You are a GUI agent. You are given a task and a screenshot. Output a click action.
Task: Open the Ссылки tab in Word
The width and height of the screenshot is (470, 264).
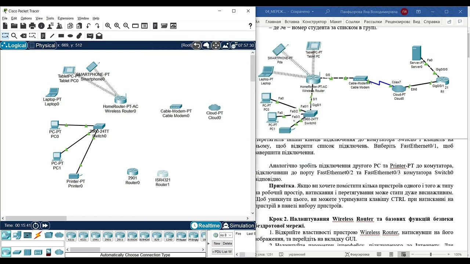pyautogui.click(x=352, y=22)
